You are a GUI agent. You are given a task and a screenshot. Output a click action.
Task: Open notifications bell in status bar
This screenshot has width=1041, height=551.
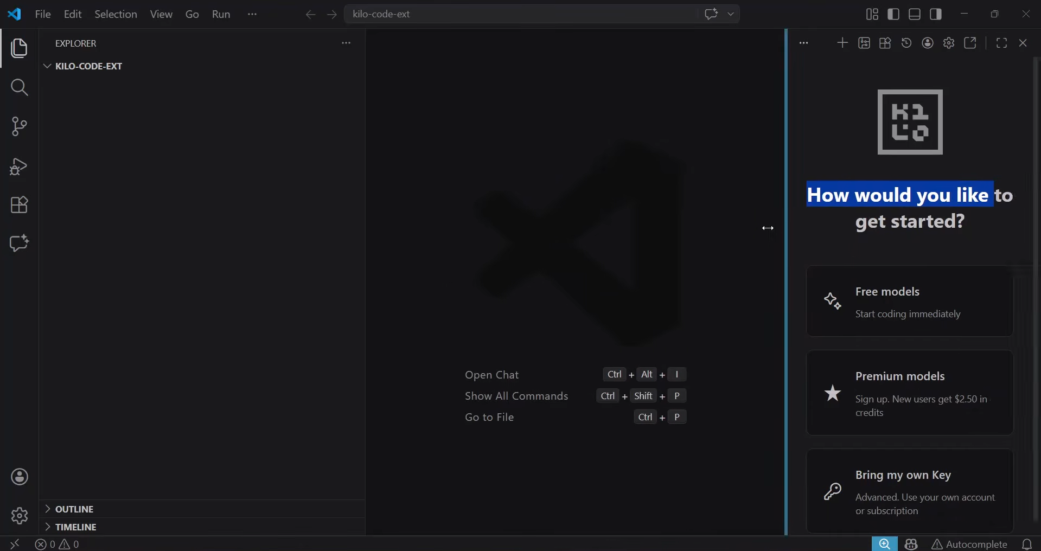[x=1027, y=544]
